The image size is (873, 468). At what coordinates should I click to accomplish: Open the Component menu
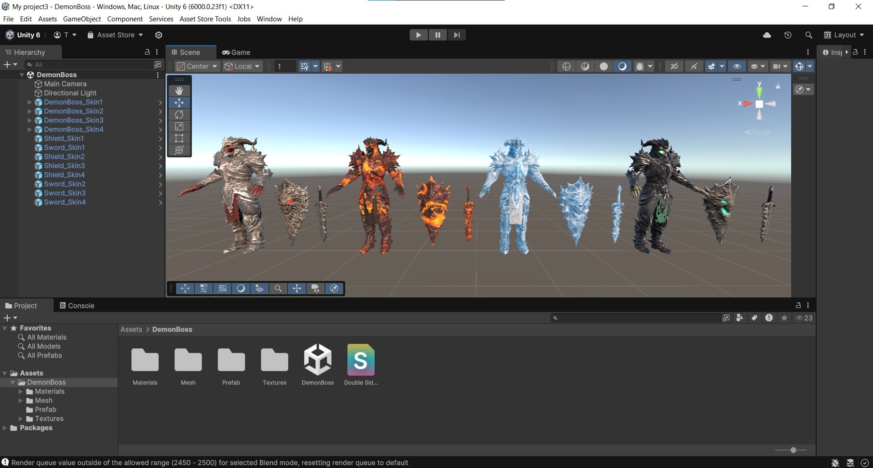[x=125, y=19]
